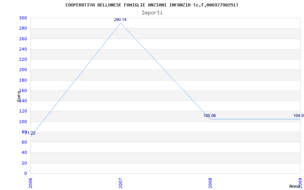This screenshot has height=190, width=304.
Task: Click the 2008 x-axis label
Action: 211,183
